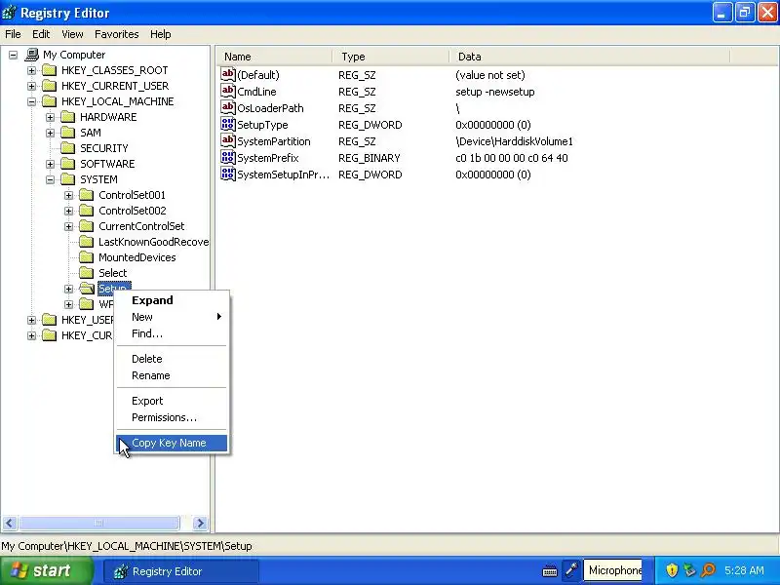Click the Data column header
780x585 pixels.
tap(590, 57)
